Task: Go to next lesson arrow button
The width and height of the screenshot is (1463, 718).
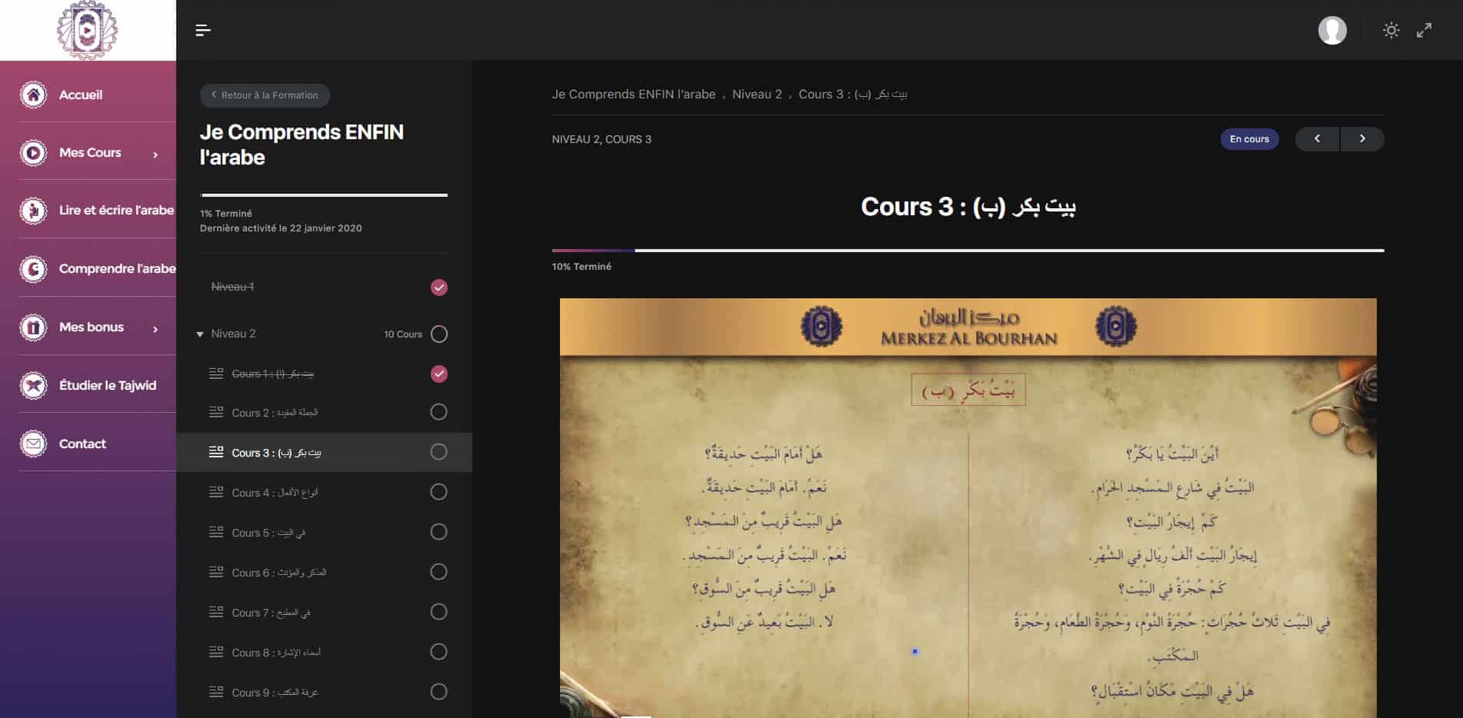Action: (x=1361, y=139)
